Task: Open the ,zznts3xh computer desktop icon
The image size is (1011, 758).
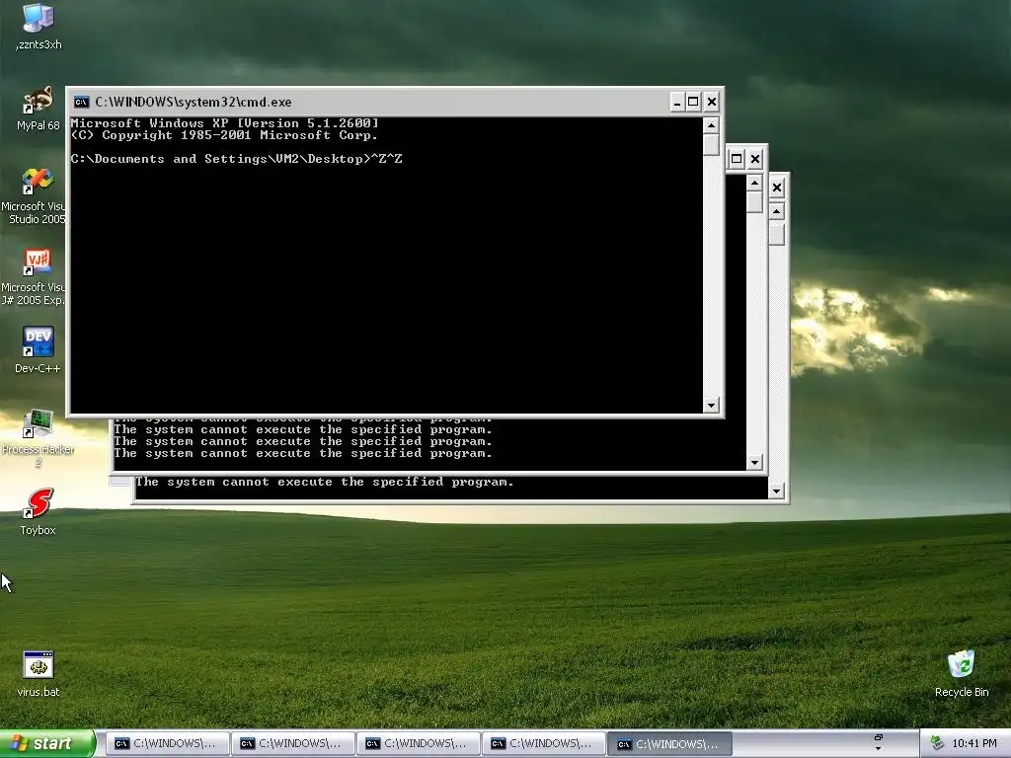Action: pos(39,26)
